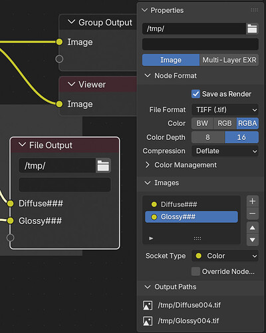Click Diffuse### socket on File Output node
266x333 pixels.
(x=10, y=203)
